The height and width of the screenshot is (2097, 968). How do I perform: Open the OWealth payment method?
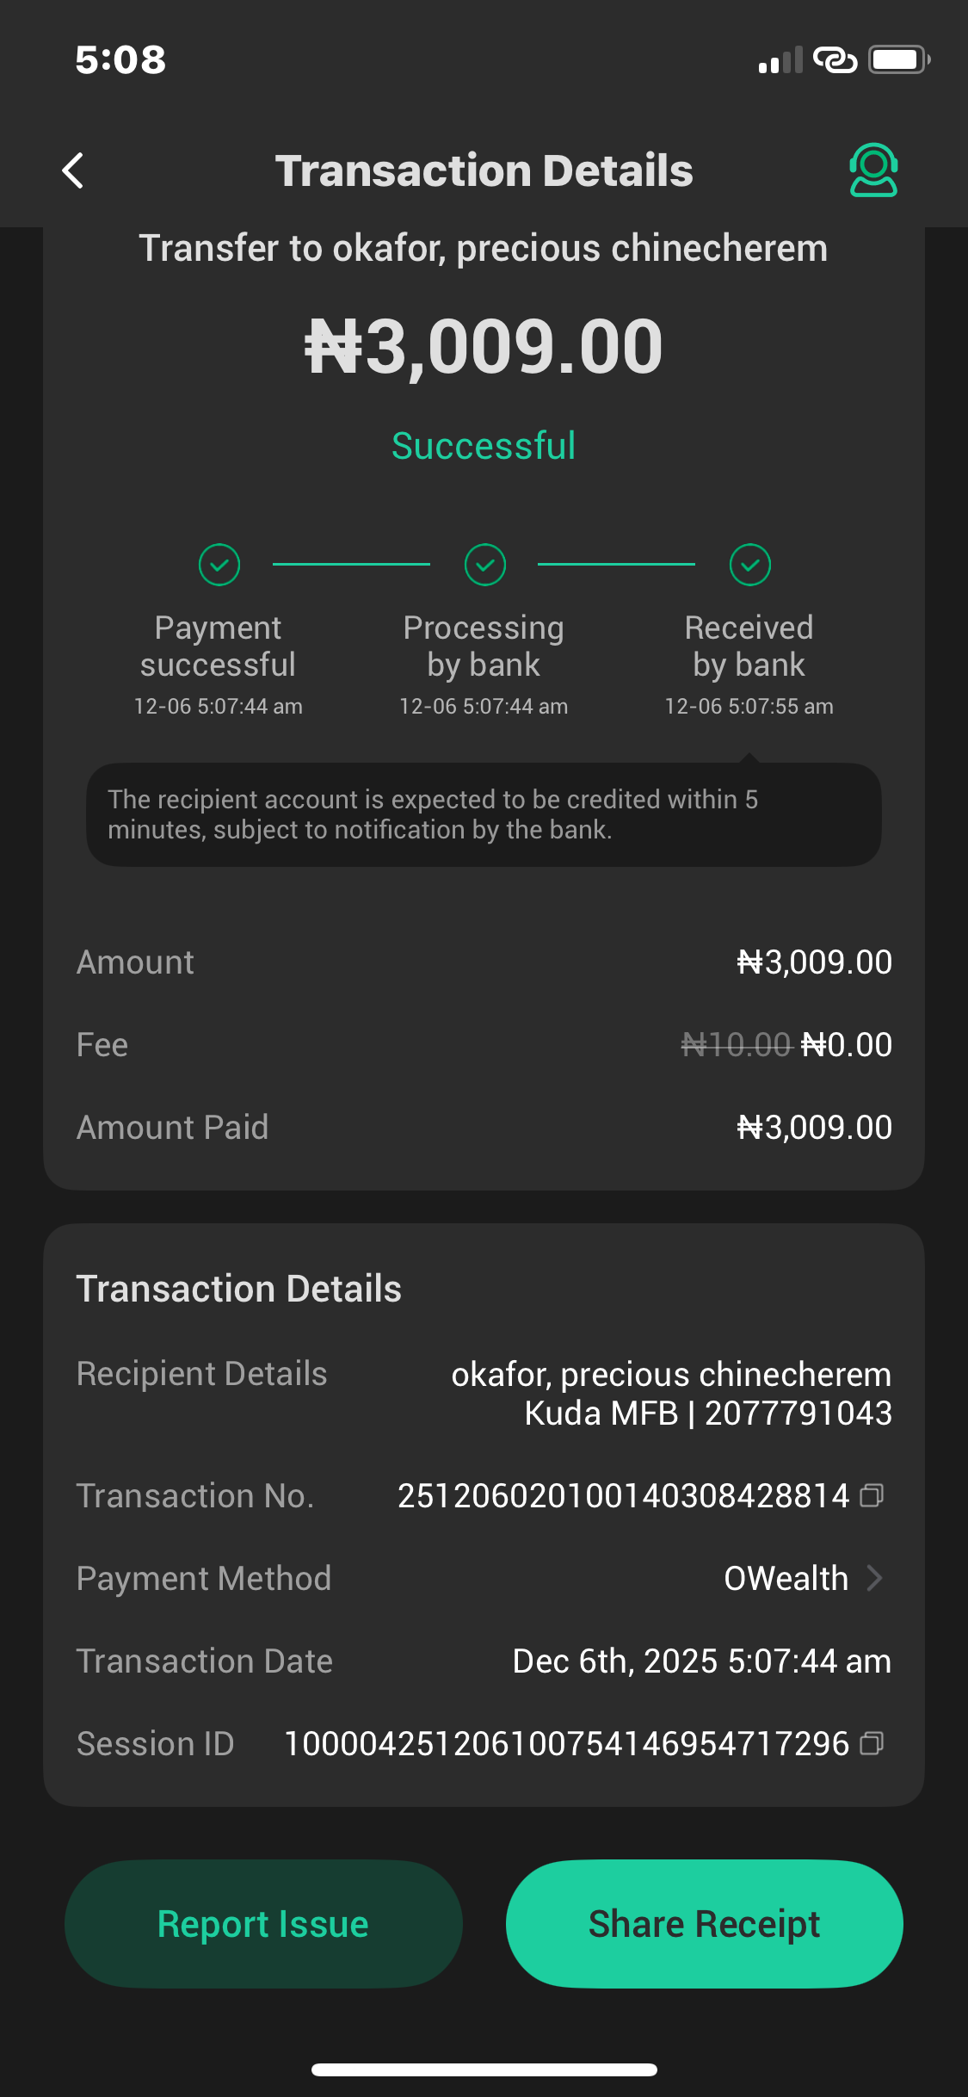tap(786, 1579)
